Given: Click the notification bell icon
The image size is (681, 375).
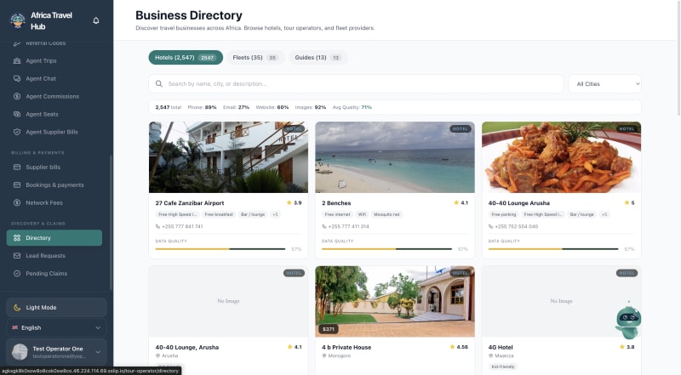Looking at the screenshot, I should (96, 20).
